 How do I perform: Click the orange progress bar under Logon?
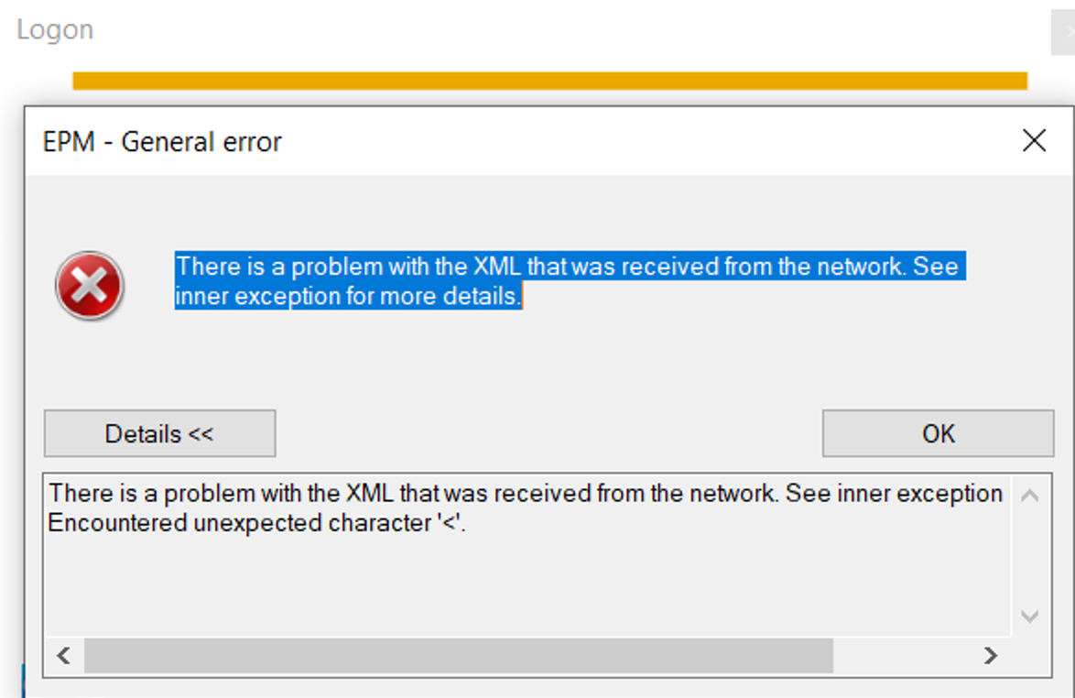[549, 81]
